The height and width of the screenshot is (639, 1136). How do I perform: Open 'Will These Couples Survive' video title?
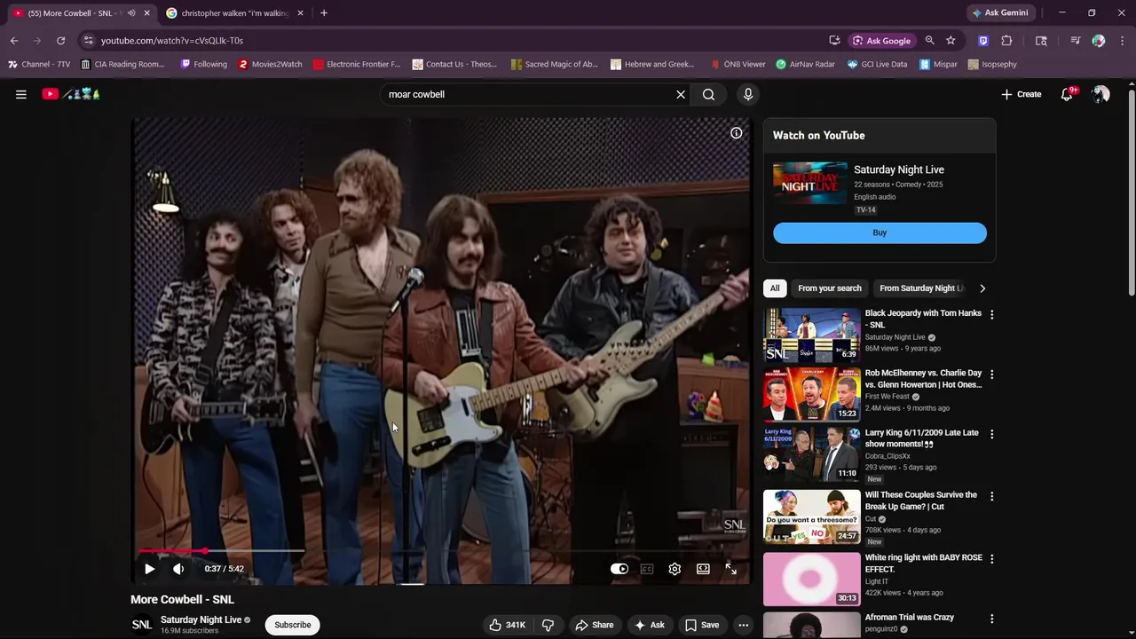click(x=921, y=501)
